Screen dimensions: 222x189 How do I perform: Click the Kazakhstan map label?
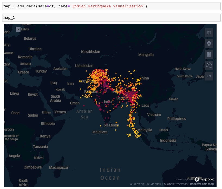(90, 52)
